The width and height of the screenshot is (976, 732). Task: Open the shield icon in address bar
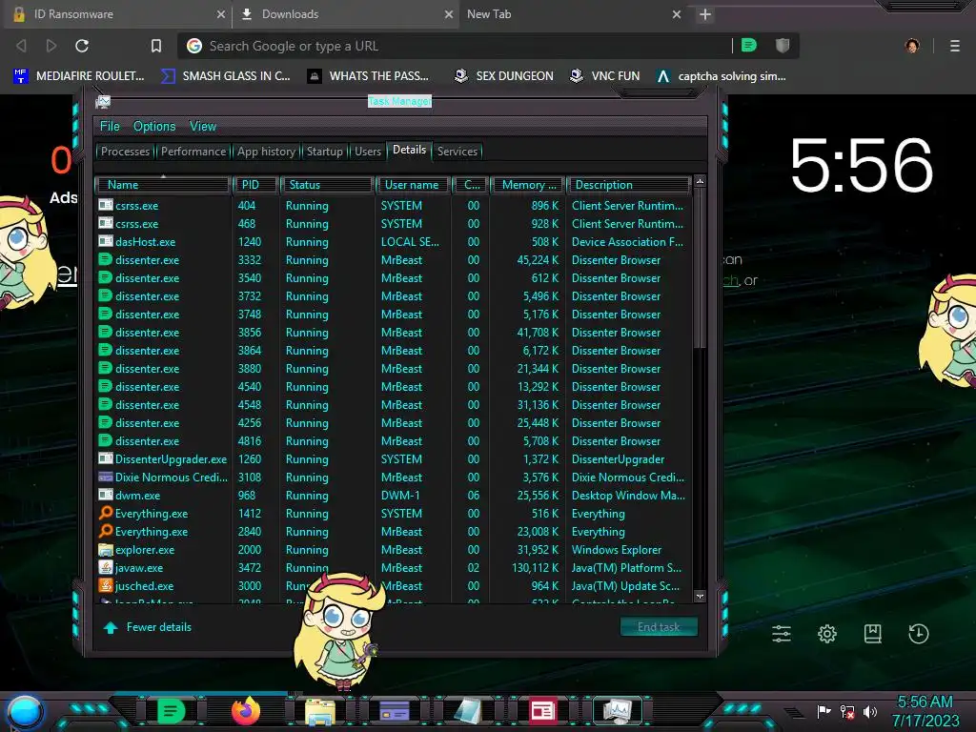point(783,45)
